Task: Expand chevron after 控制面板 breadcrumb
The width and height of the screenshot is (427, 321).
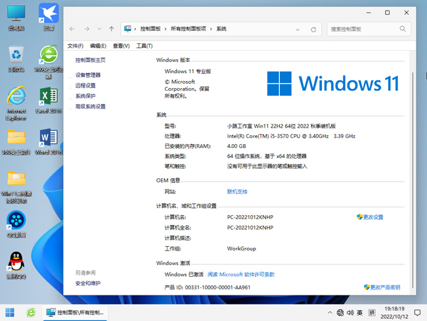Action: (x=166, y=29)
